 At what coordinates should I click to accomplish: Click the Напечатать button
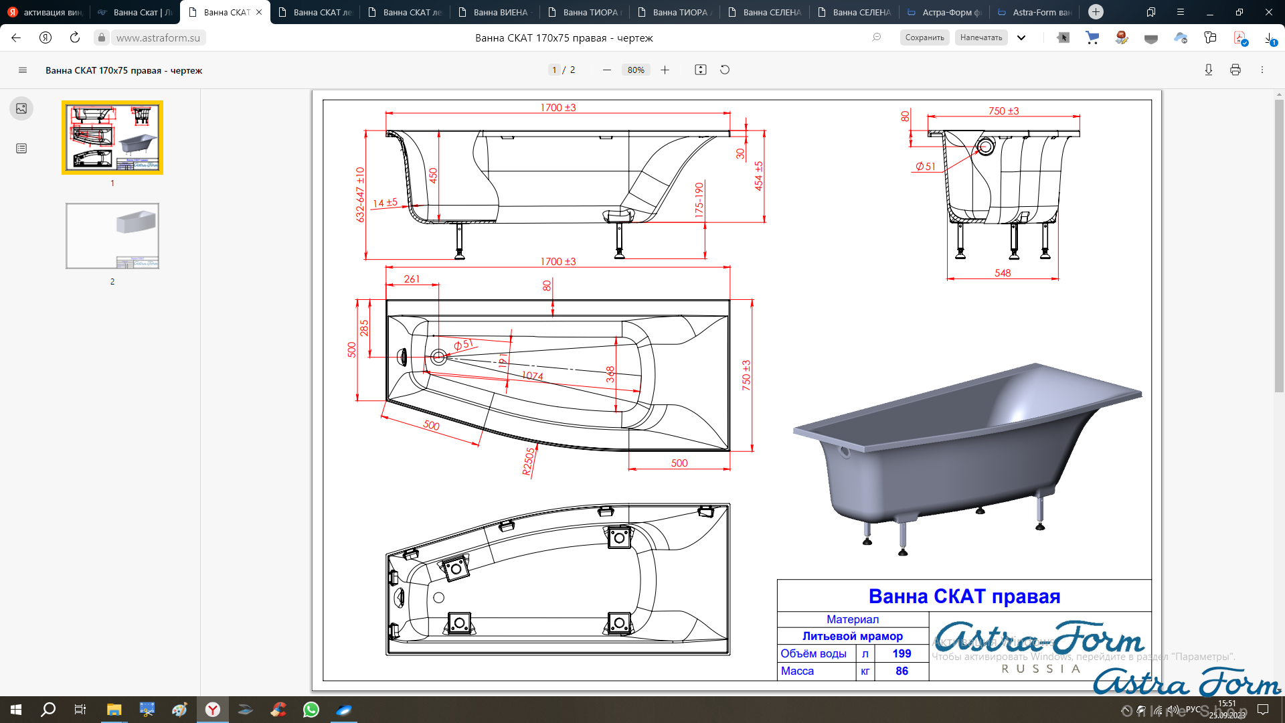980,37
